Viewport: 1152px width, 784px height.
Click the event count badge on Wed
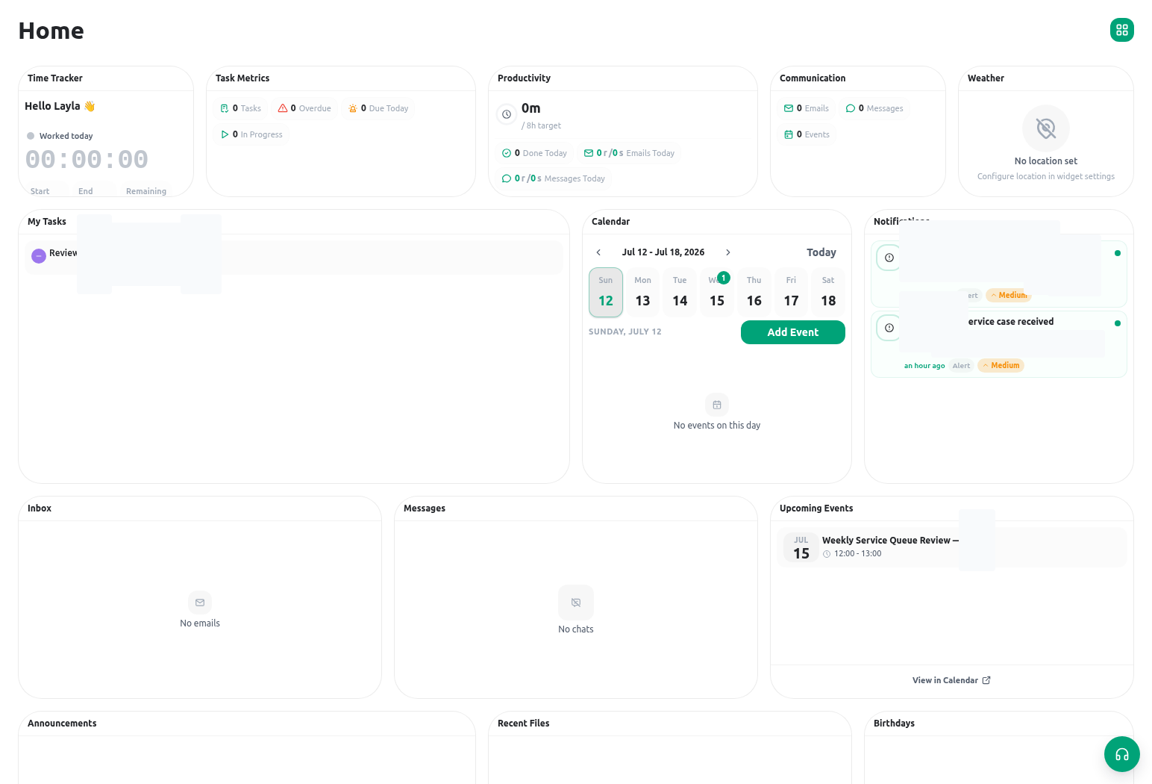(724, 278)
